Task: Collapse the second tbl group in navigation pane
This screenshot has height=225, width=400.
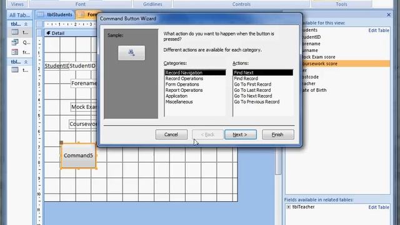Action: (x=26, y=62)
